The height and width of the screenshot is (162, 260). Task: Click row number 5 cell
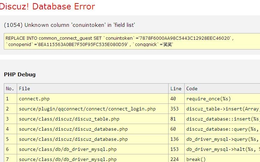tap(10, 139)
